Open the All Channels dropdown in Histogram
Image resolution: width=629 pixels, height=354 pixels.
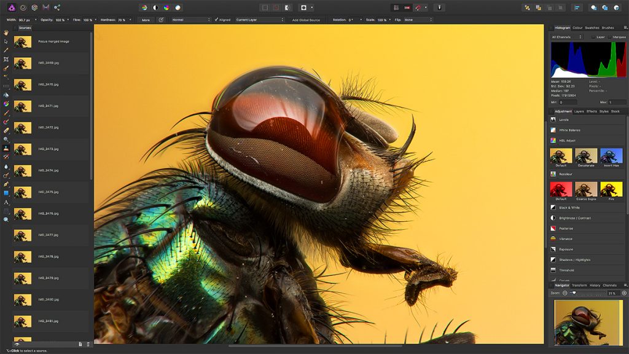(567, 36)
